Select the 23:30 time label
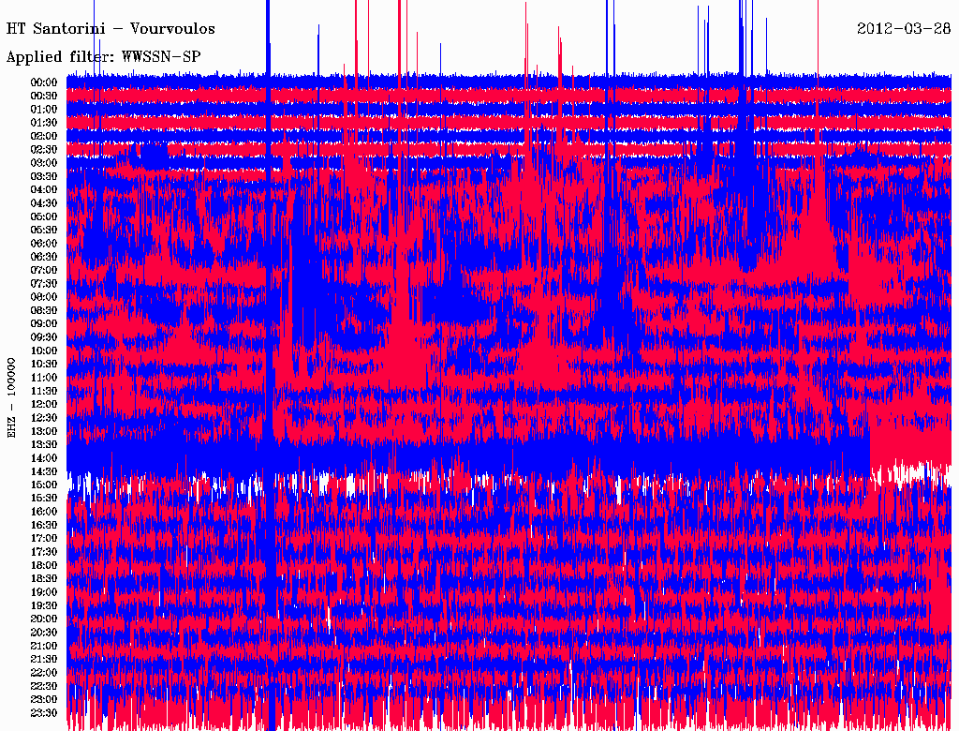Screen dimensions: 959x731 point(44,713)
